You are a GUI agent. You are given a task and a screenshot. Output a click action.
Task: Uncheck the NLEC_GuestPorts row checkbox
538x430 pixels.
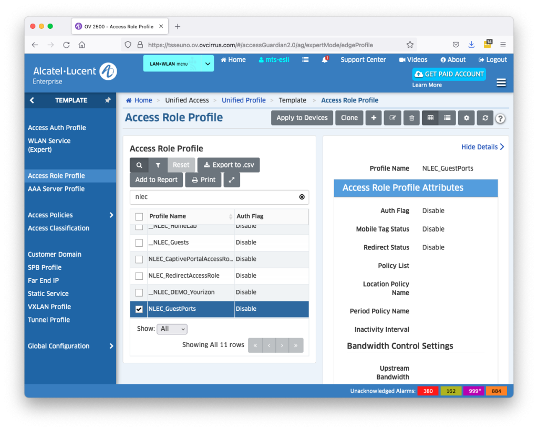click(139, 309)
